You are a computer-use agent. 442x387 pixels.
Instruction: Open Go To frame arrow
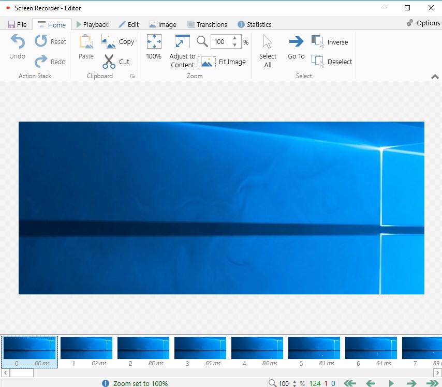296,41
